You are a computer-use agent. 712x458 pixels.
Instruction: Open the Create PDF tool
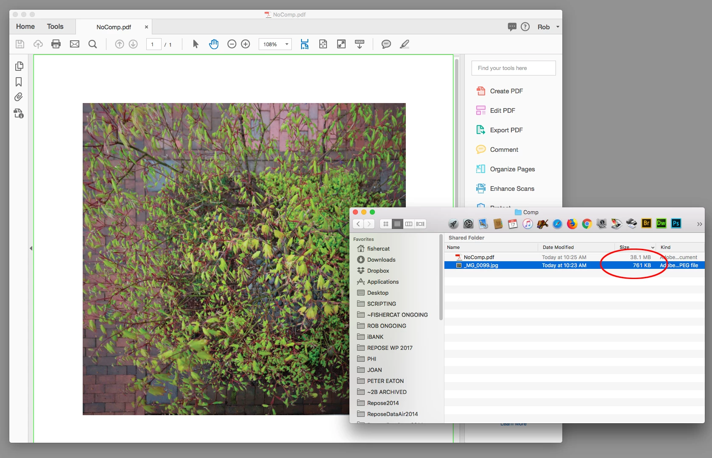tap(500, 91)
